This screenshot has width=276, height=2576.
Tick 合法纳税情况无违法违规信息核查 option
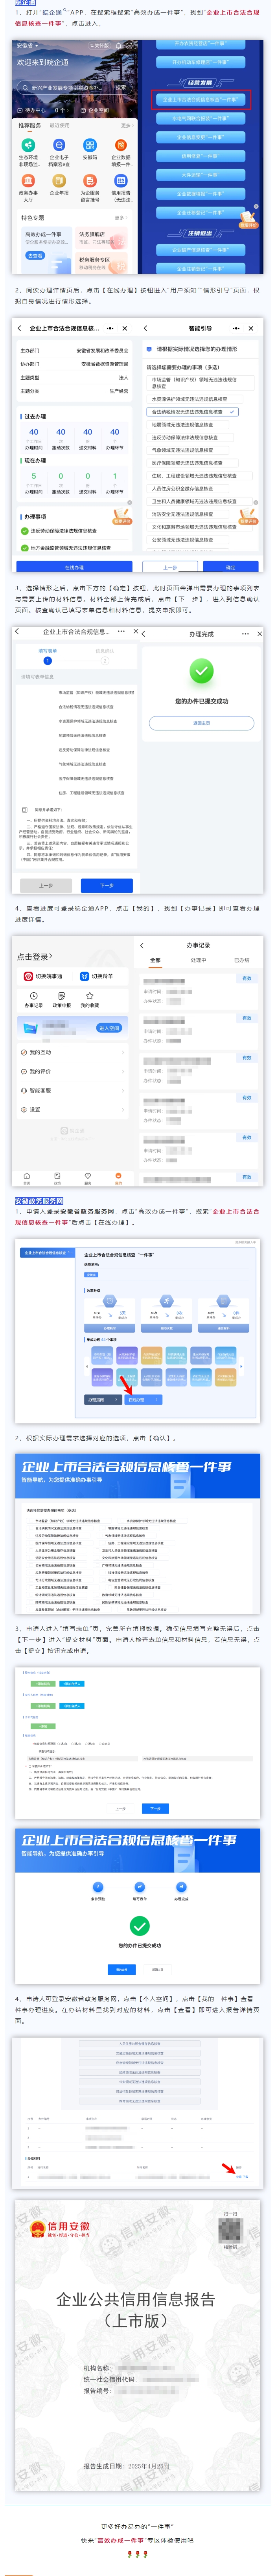(x=194, y=411)
